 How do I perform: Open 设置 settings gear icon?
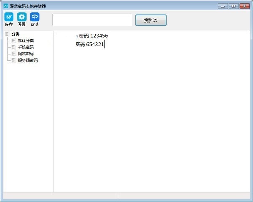(22, 17)
